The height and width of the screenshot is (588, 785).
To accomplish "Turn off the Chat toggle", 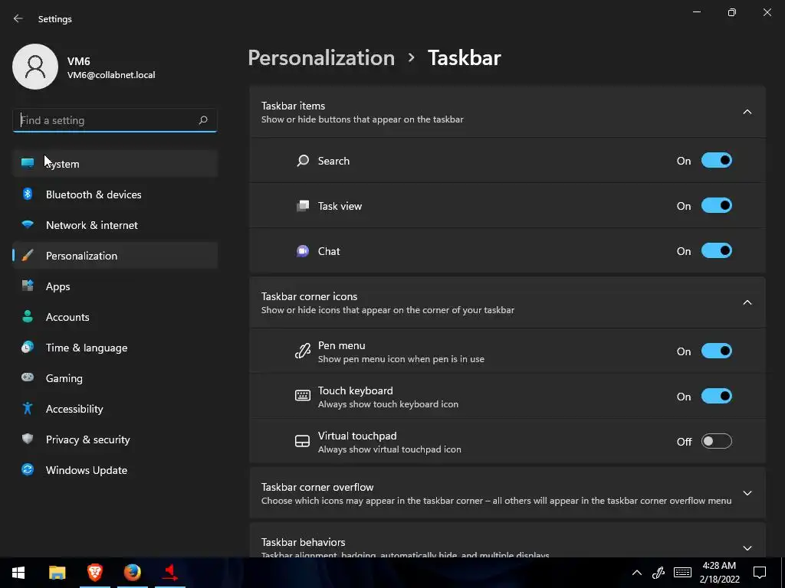I will 717,251.
